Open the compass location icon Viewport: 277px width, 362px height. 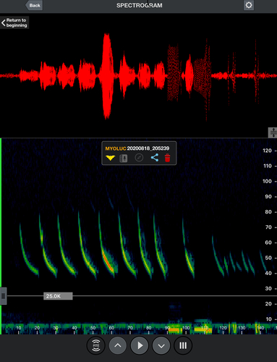(x=139, y=158)
